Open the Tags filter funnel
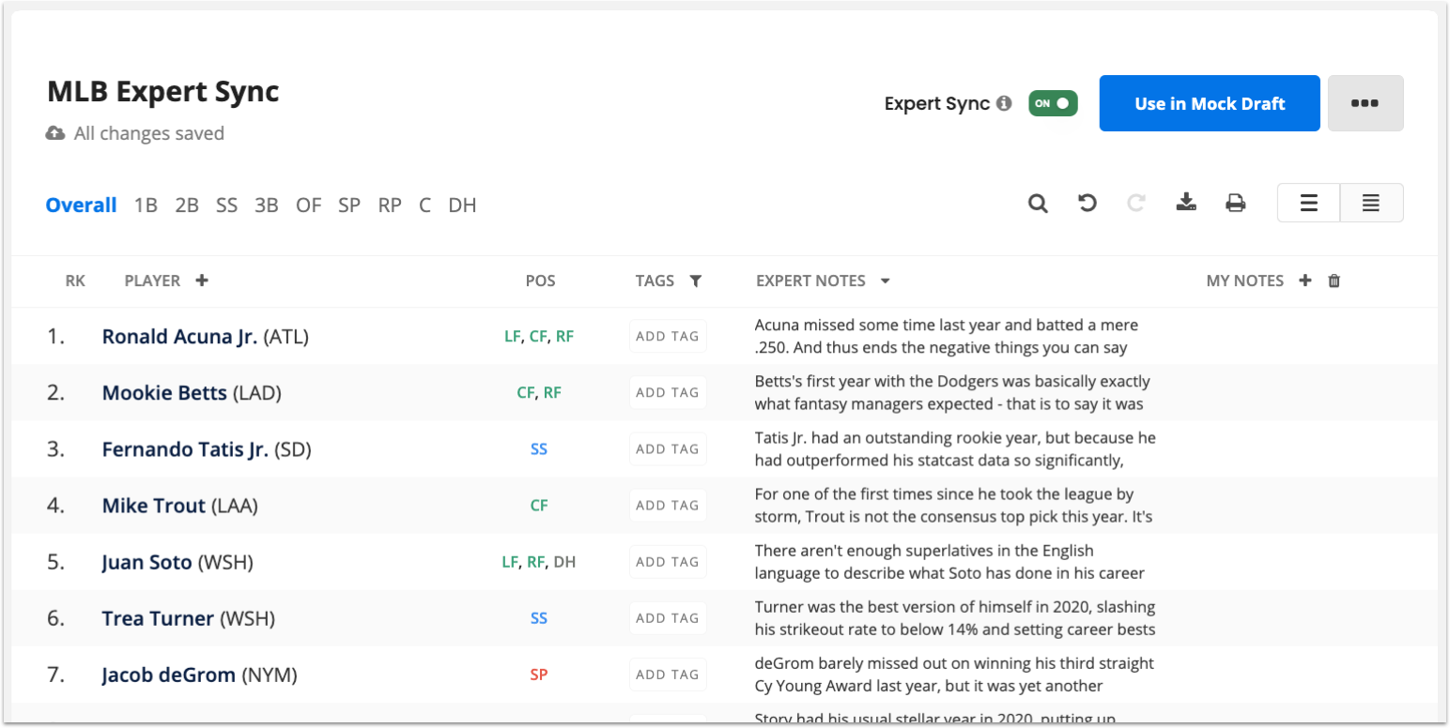1450x728 pixels. coord(695,281)
